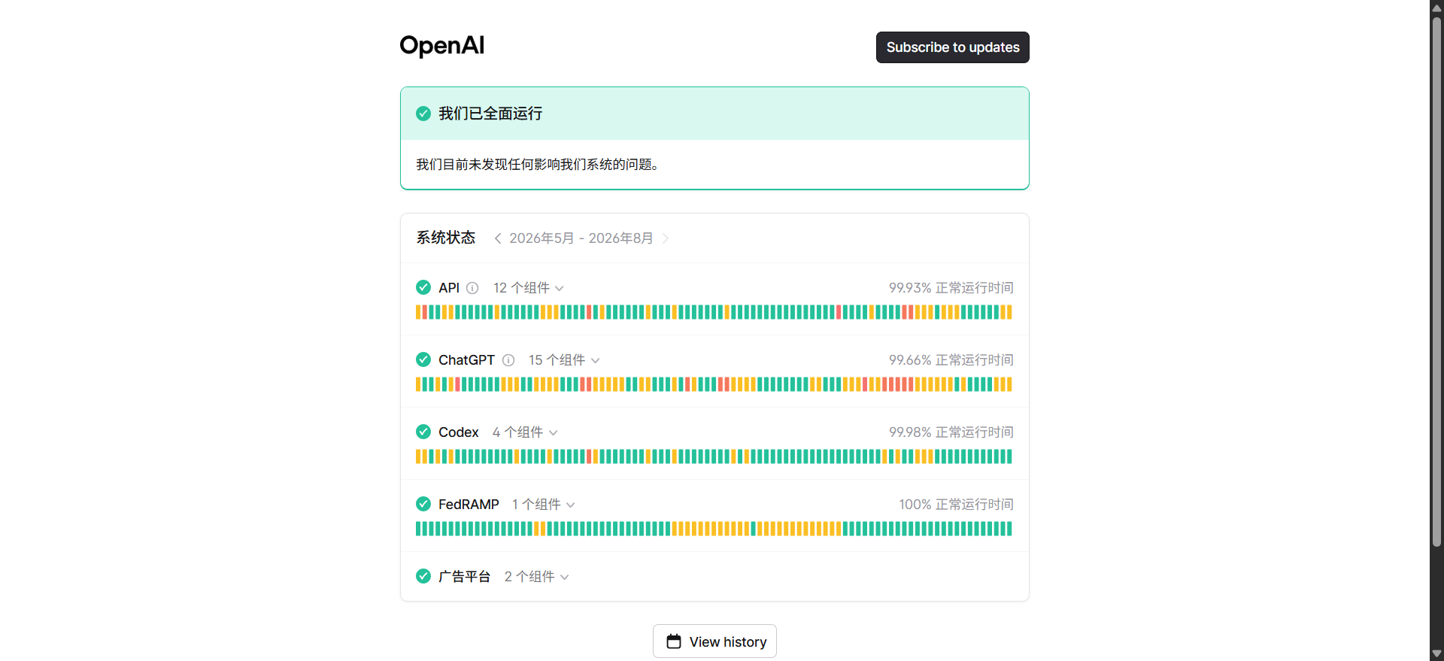Image resolution: width=1444 pixels, height=661 pixels.
Task: Go to previous period with left chevron
Action: [x=498, y=238]
